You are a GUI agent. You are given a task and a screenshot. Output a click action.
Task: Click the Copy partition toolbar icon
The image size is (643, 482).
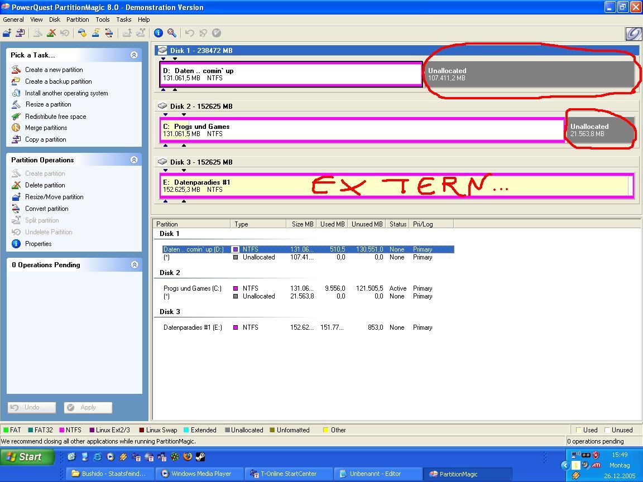20,33
